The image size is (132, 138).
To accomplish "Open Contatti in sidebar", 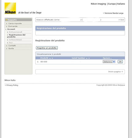I will 12,45.
